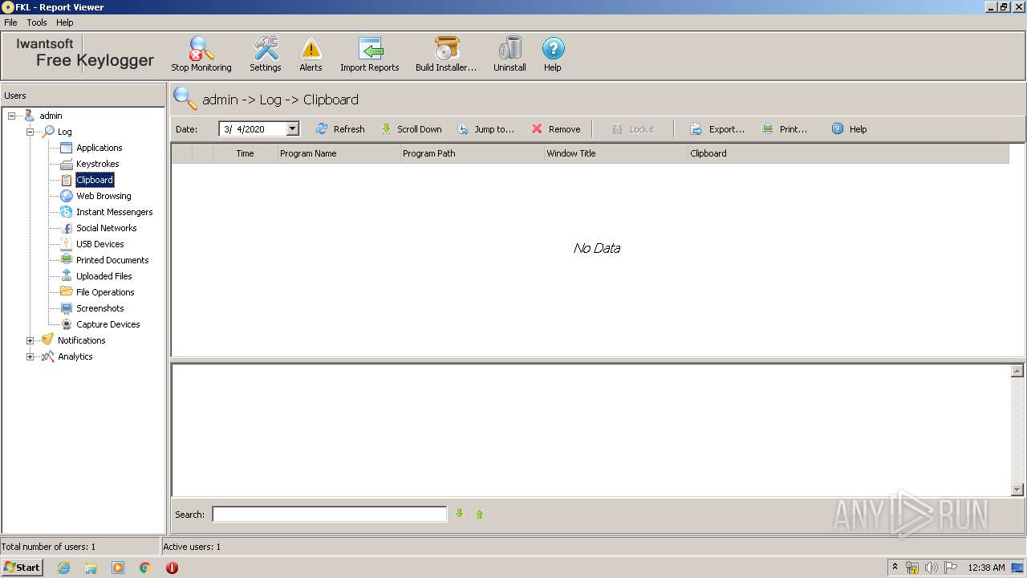Click detail pane scrollbar down arrow

coord(1017,490)
